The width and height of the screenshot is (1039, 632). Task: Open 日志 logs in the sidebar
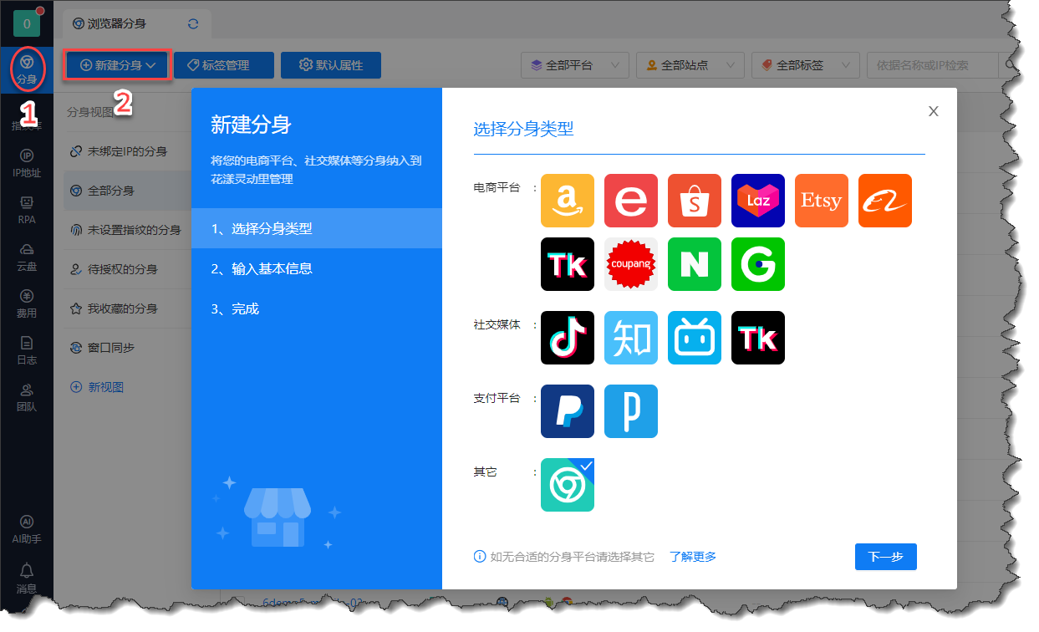click(x=27, y=351)
